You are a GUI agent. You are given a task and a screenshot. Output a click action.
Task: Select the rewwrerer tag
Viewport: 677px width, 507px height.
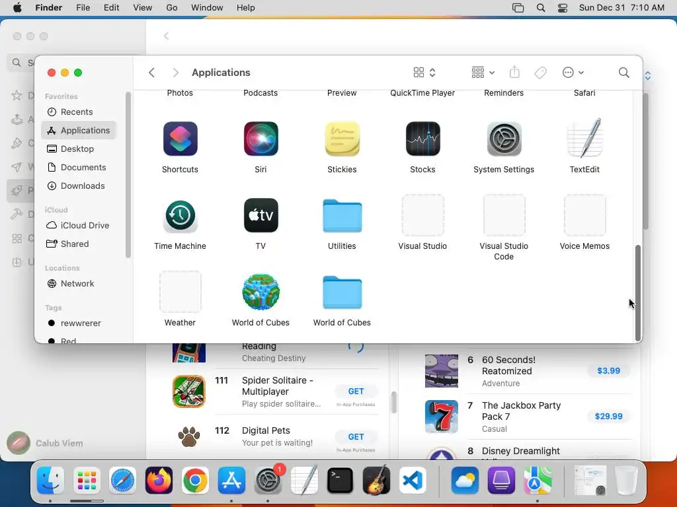point(79,323)
